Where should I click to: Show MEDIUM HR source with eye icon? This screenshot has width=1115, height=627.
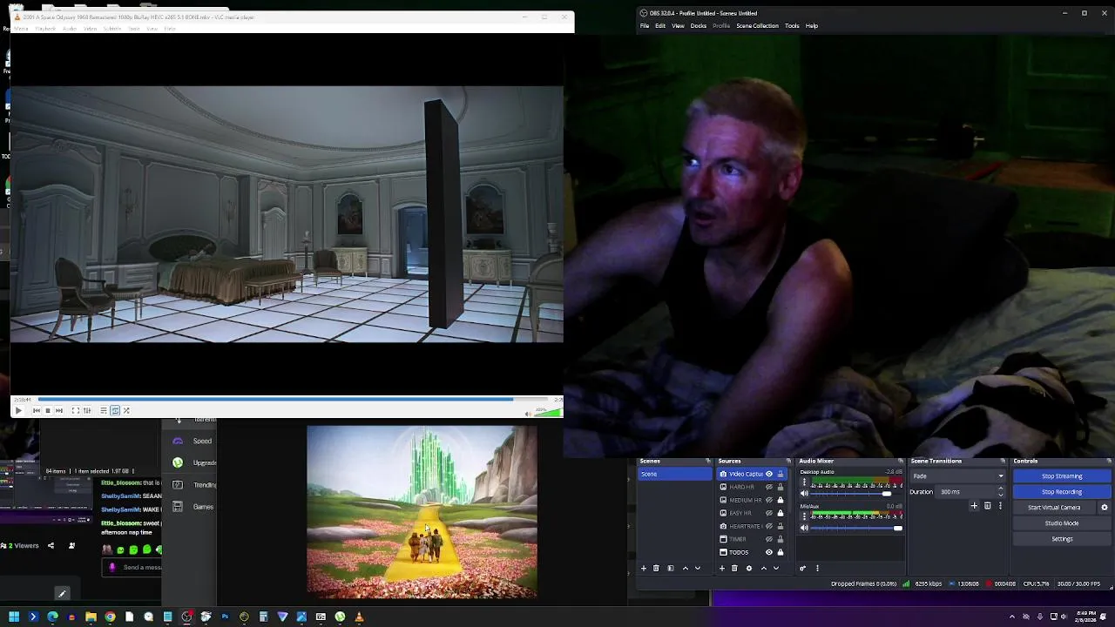tap(769, 500)
